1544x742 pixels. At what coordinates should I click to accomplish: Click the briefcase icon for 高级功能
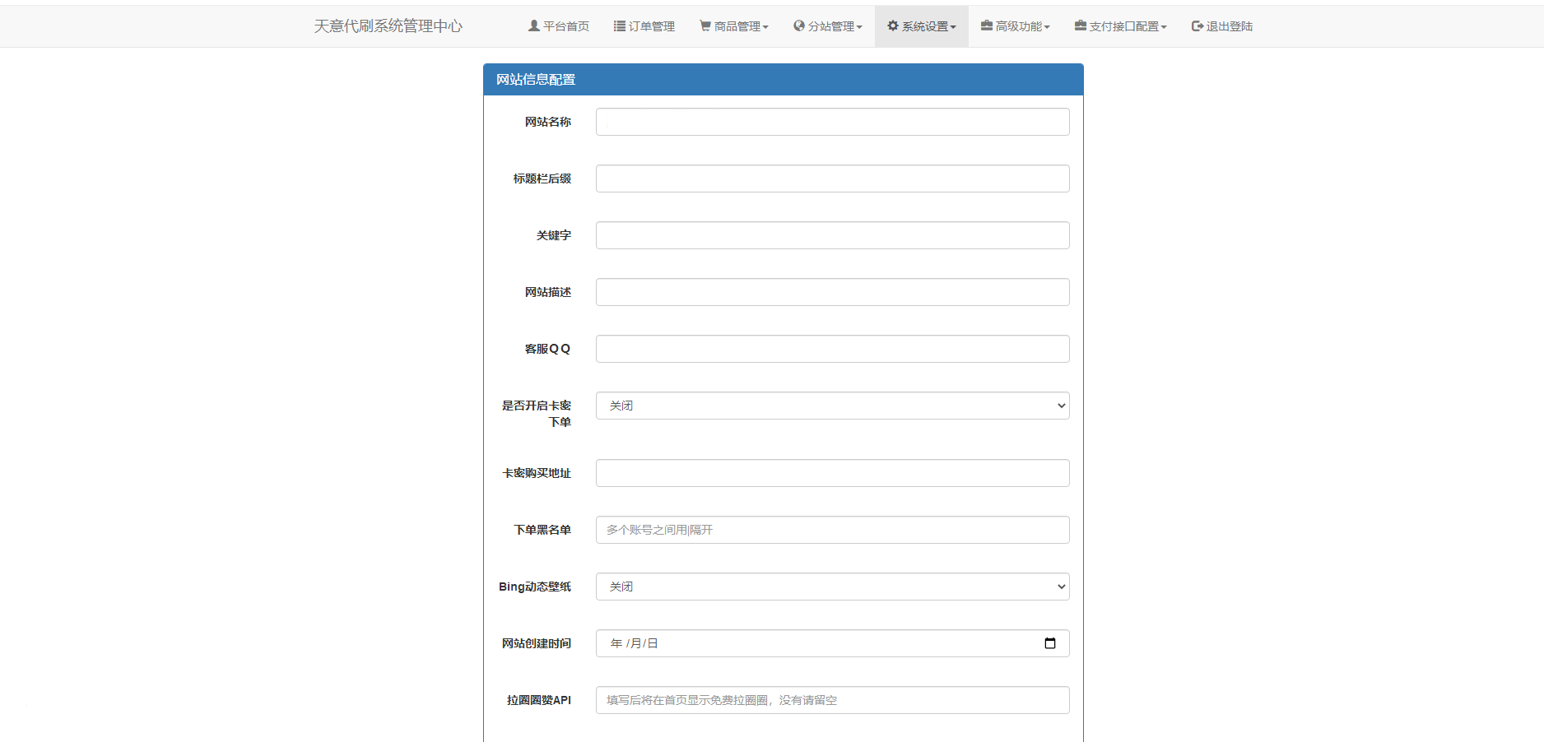[x=986, y=26]
